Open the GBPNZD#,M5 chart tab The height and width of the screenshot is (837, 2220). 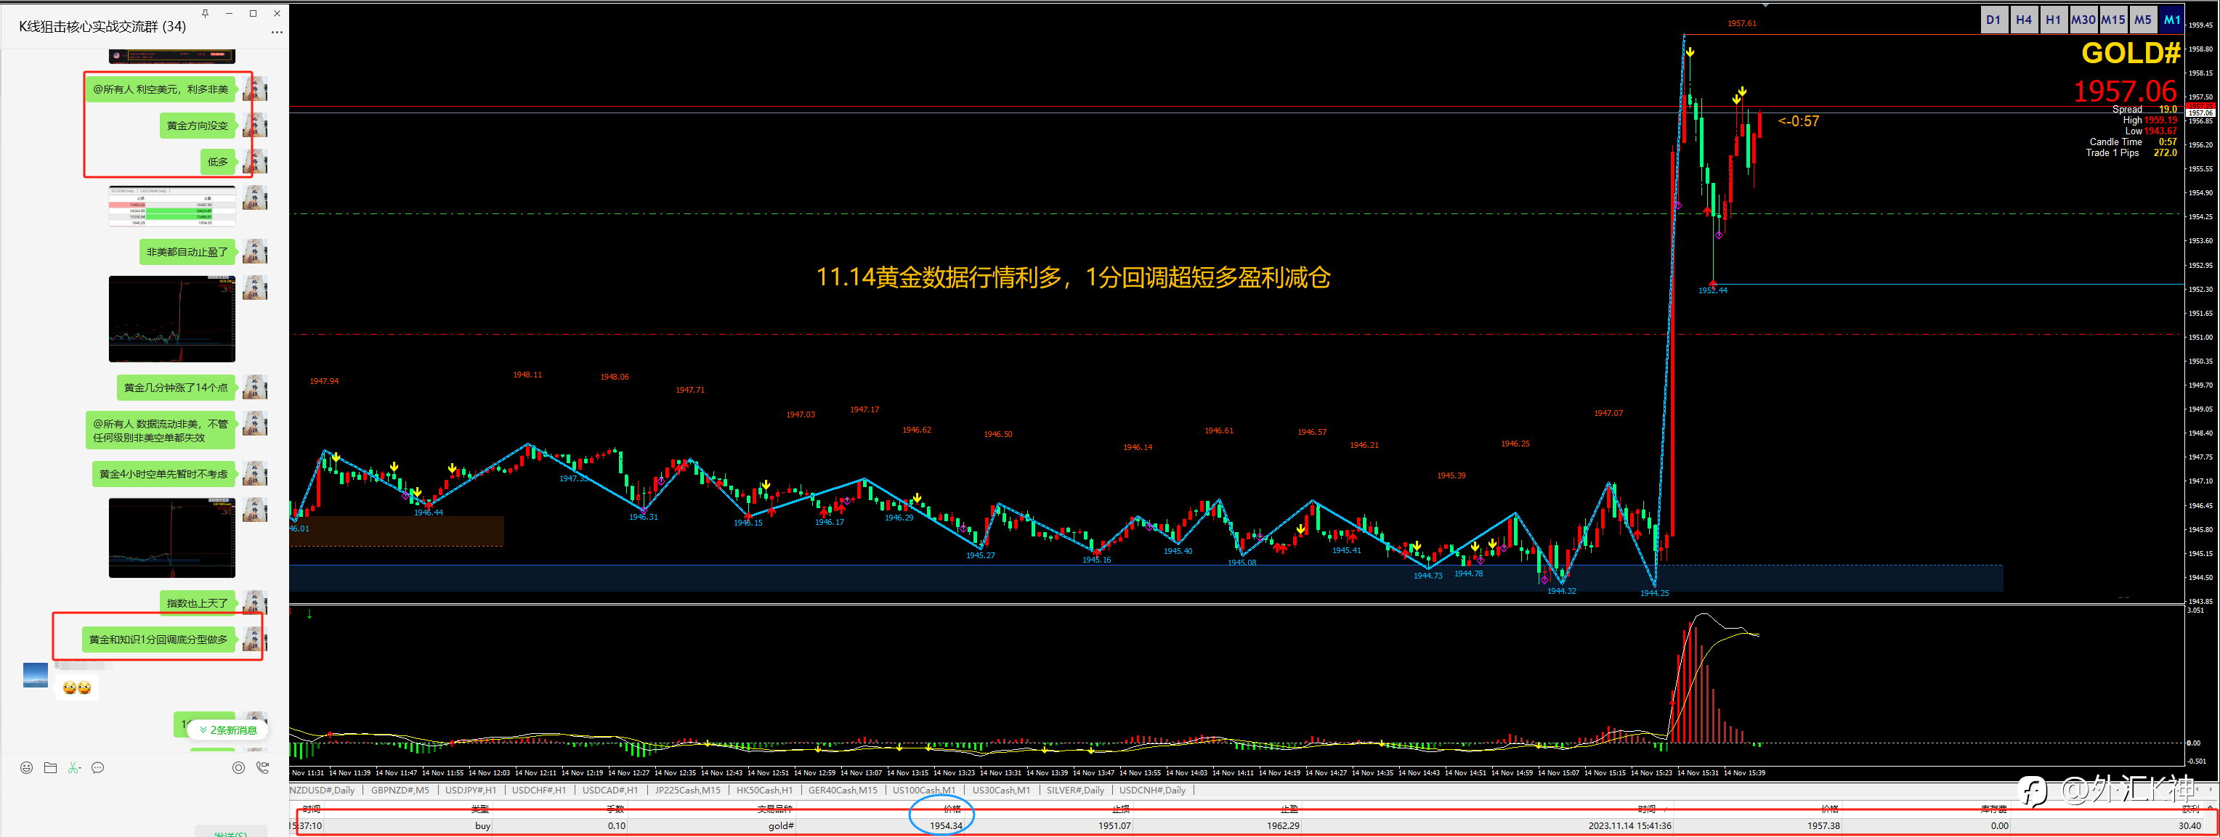[x=400, y=791]
